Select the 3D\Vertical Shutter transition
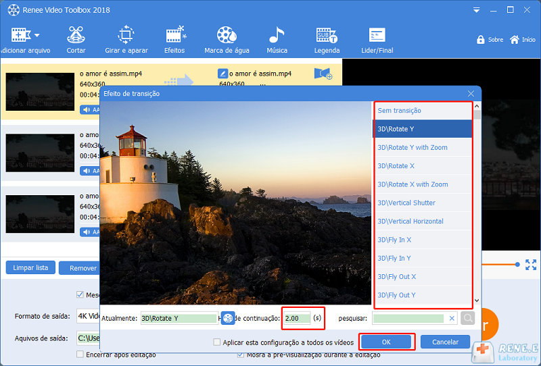The height and width of the screenshot is (366, 541). (422, 203)
